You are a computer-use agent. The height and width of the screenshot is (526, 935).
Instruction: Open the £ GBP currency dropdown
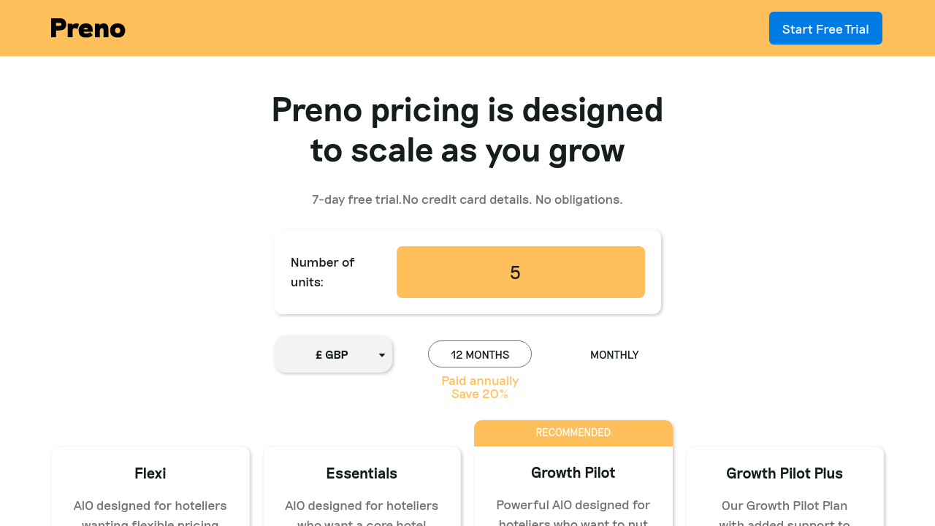click(x=332, y=355)
